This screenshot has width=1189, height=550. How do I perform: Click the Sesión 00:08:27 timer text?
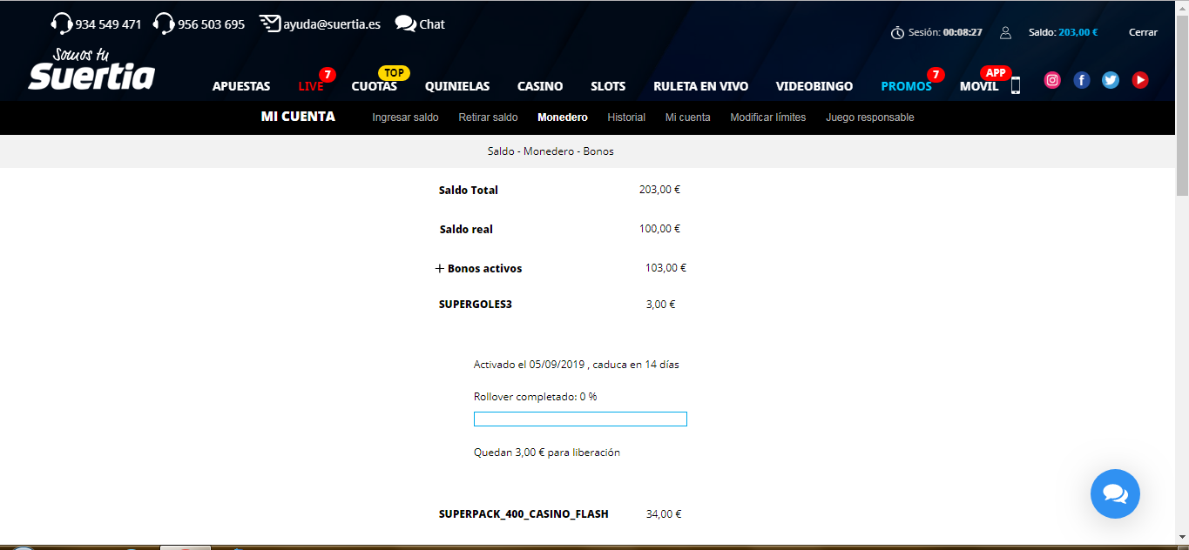click(x=945, y=32)
